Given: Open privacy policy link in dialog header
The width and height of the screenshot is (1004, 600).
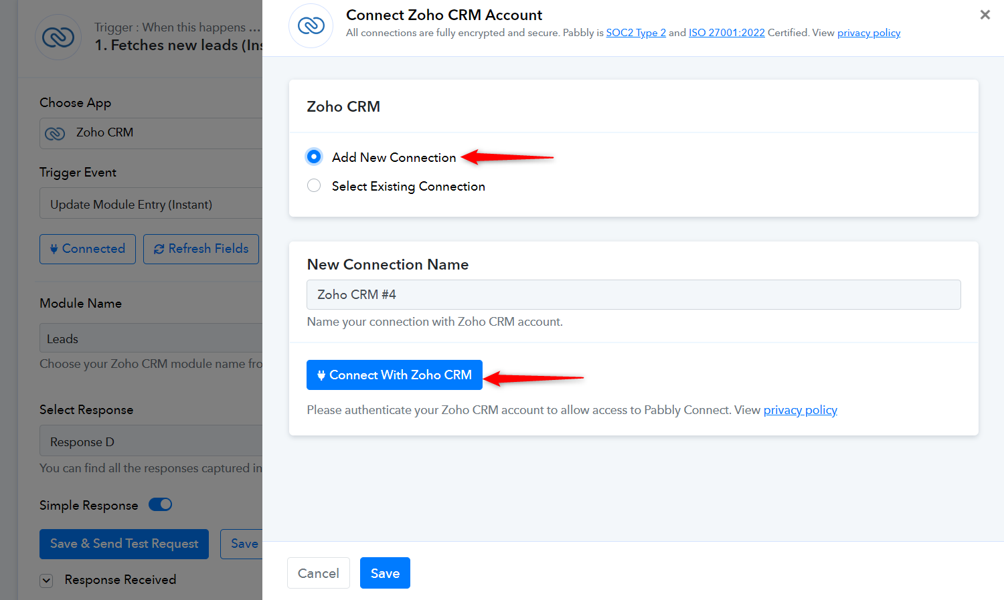Looking at the screenshot, I should pos(869,33).
